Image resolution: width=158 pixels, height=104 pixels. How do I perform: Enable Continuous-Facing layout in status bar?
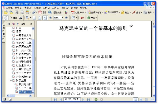pyautogui.click(x=147, y=99)
